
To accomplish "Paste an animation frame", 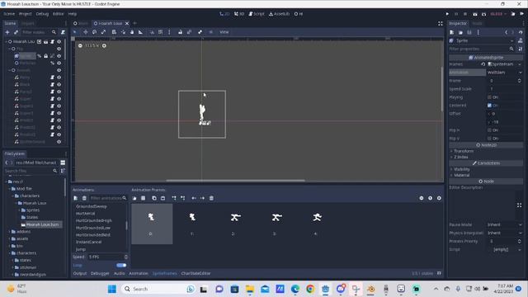I will click(x=163, y=198).
